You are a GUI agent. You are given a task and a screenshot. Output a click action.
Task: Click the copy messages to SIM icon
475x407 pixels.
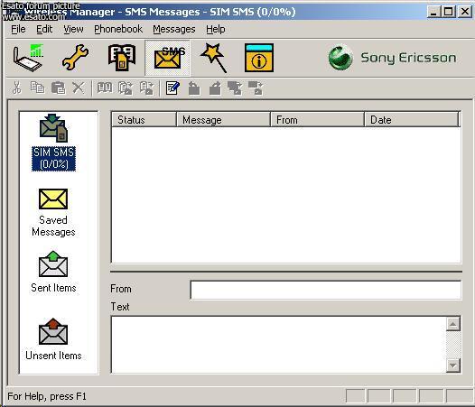coord(235,88)
